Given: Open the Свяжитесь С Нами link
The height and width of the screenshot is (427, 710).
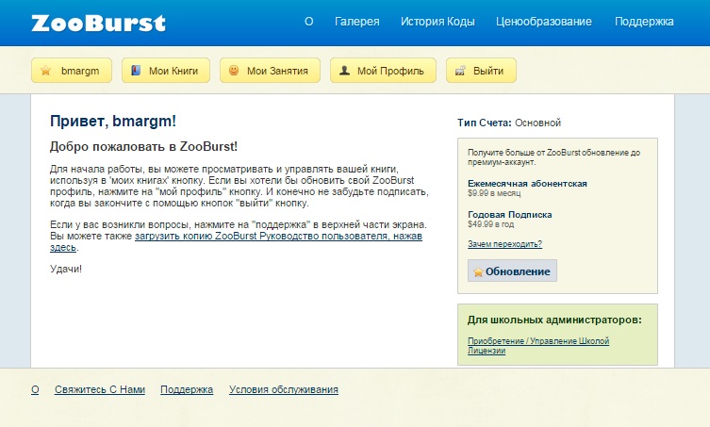Looking at the screenshot, I should (100, 389).
